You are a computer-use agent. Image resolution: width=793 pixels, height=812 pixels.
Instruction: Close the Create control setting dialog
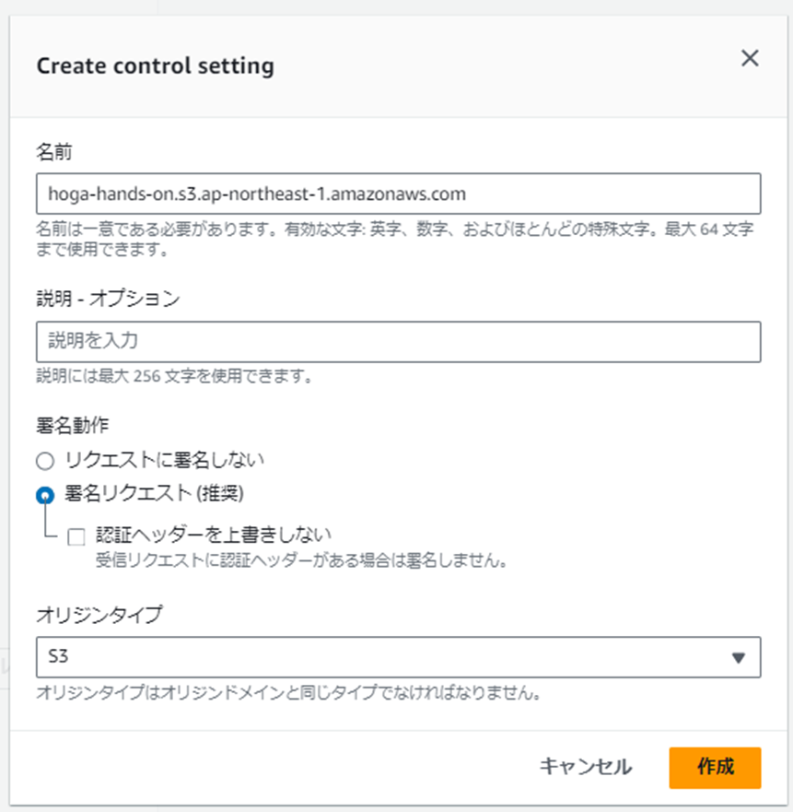tap(750, 58)
